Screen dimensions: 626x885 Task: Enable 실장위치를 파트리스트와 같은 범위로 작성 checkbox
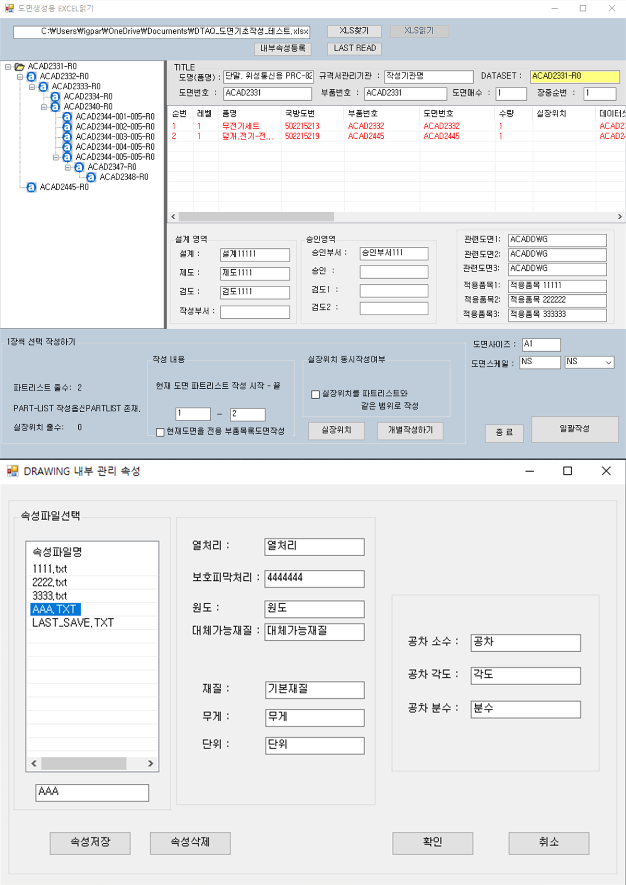click(316, 394)
